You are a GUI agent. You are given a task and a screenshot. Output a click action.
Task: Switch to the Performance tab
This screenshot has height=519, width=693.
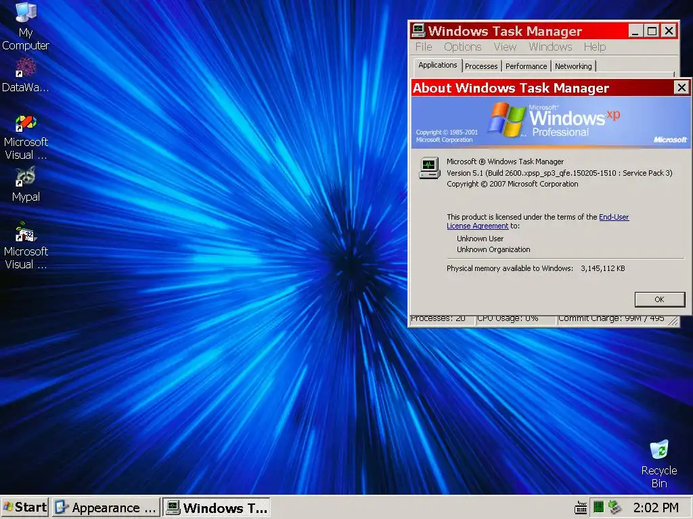point(526,66)
